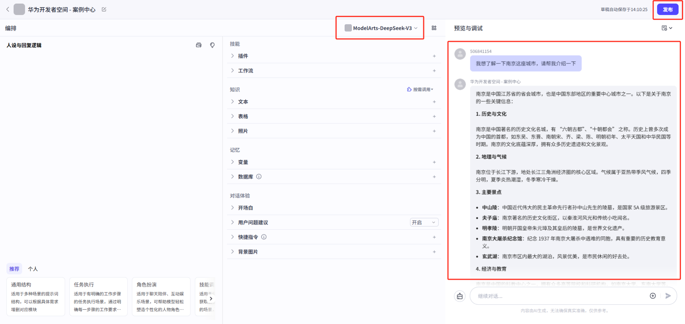The height and width of the screenshot is (324, 685).
Task: Click the 2. 地理与气候 heading in the reply
Action: click(x=491, y=157)
